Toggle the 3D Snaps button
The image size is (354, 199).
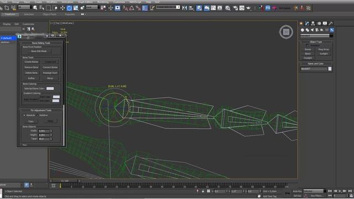coord(126,8)
